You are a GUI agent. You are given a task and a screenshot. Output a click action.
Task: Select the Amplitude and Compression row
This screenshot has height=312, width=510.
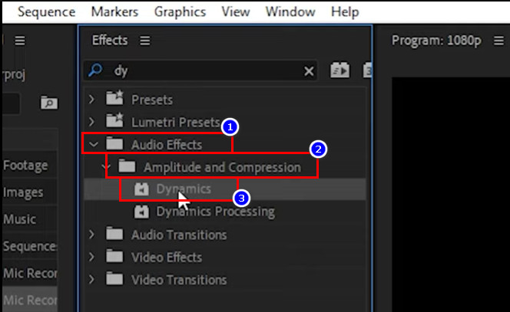pyautogui.click(x=225, y=167)
